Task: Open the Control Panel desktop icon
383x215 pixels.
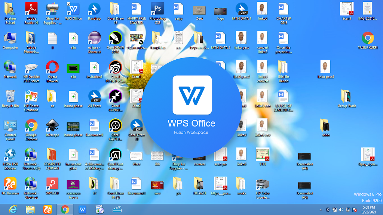Action: [10, 126]
